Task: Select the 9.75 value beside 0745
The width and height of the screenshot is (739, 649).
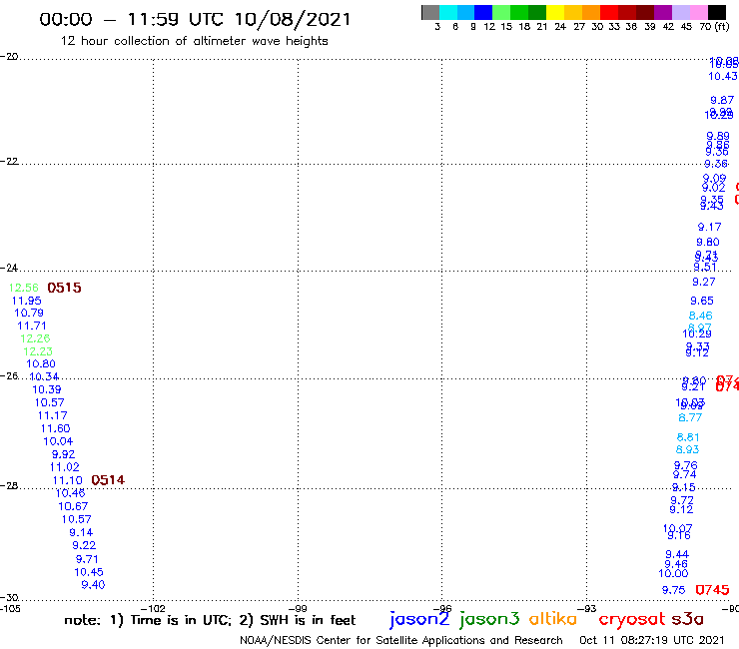Action: (x=673, y=590)
